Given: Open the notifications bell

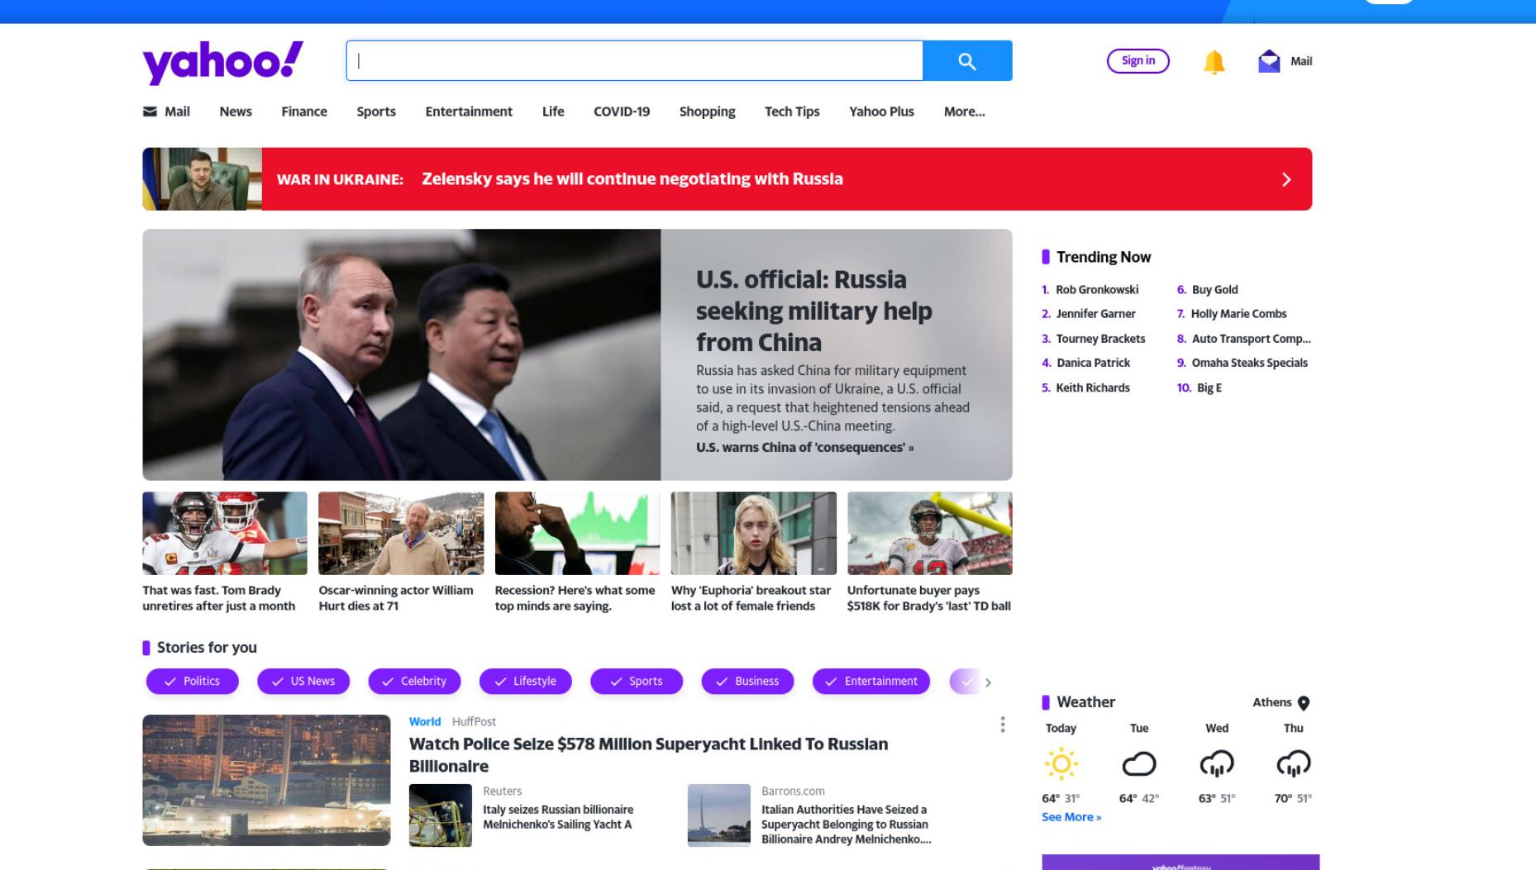Looking at the screenshot, I should point(1214,62).
